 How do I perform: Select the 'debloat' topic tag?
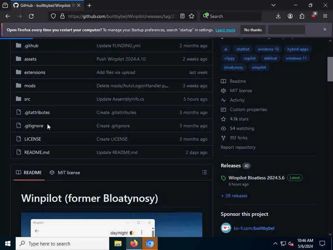pyautogui.click(x=271, y=58)
